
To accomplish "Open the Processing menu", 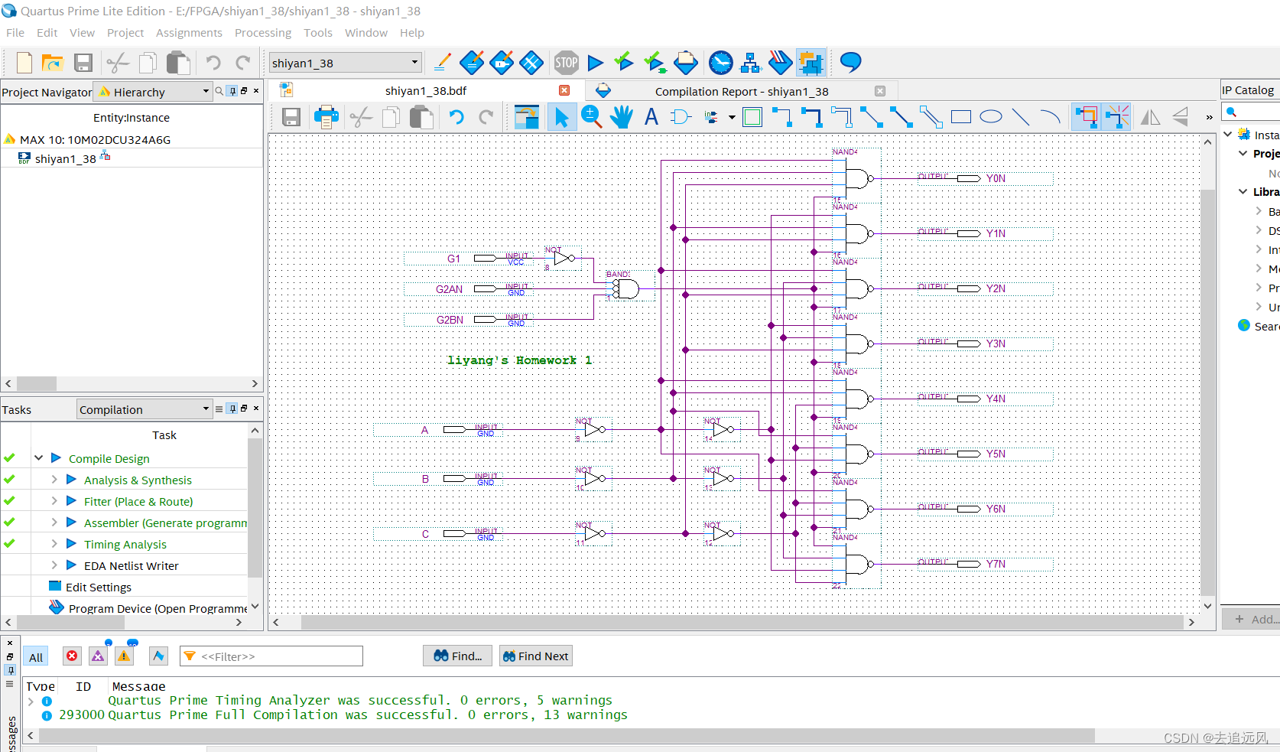I will pyautogui.click(x=262, y=33).
